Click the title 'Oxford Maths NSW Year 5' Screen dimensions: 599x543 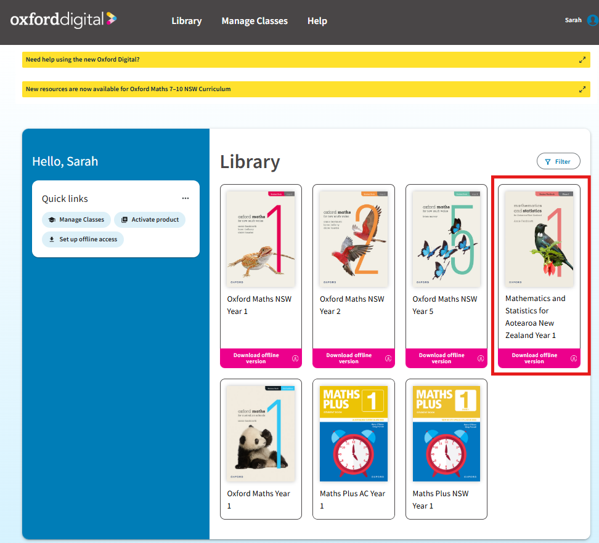click(x=445, y=305)
